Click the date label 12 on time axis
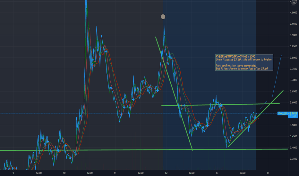The image size is (299, 176). pos(166,173)
